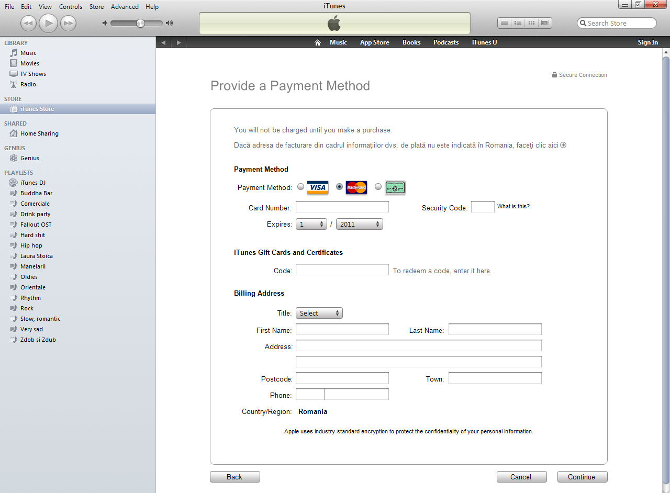
Task: Click the Continue button
Action: (x=582, y=477)
